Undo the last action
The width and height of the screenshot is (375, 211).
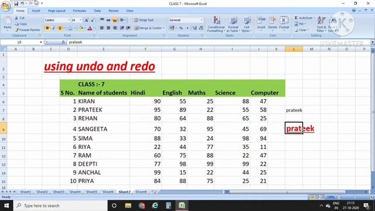22,4
